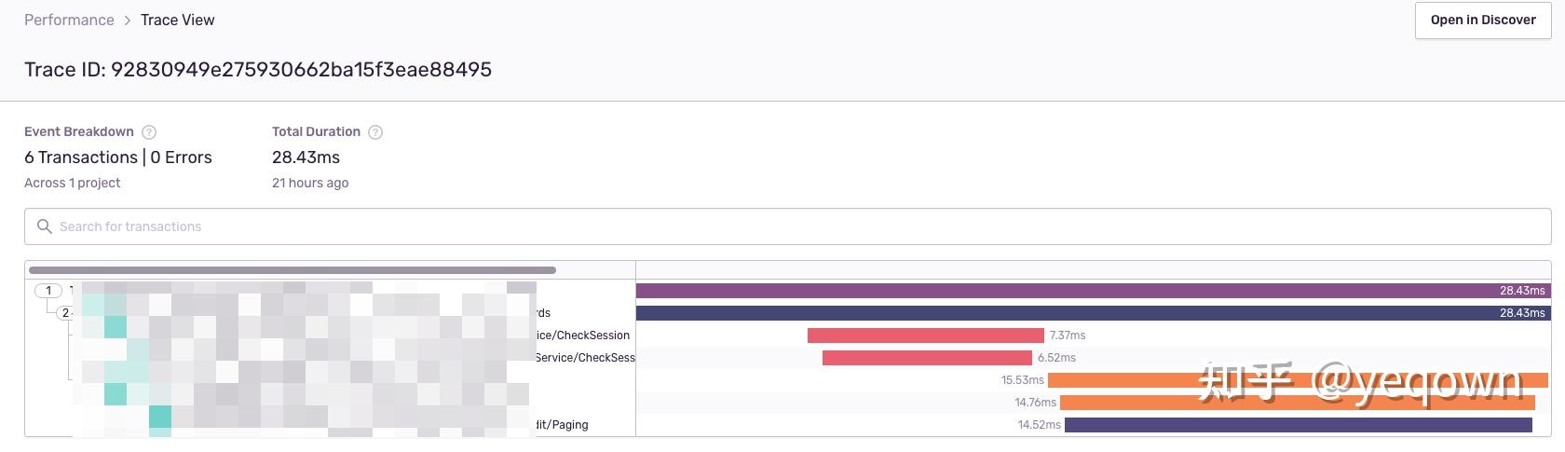Image resolution: width=1565 pixels, height=452 pixels.
Task: Click the breadcrumb chevron separator
Action: click(x=128, y=21)
